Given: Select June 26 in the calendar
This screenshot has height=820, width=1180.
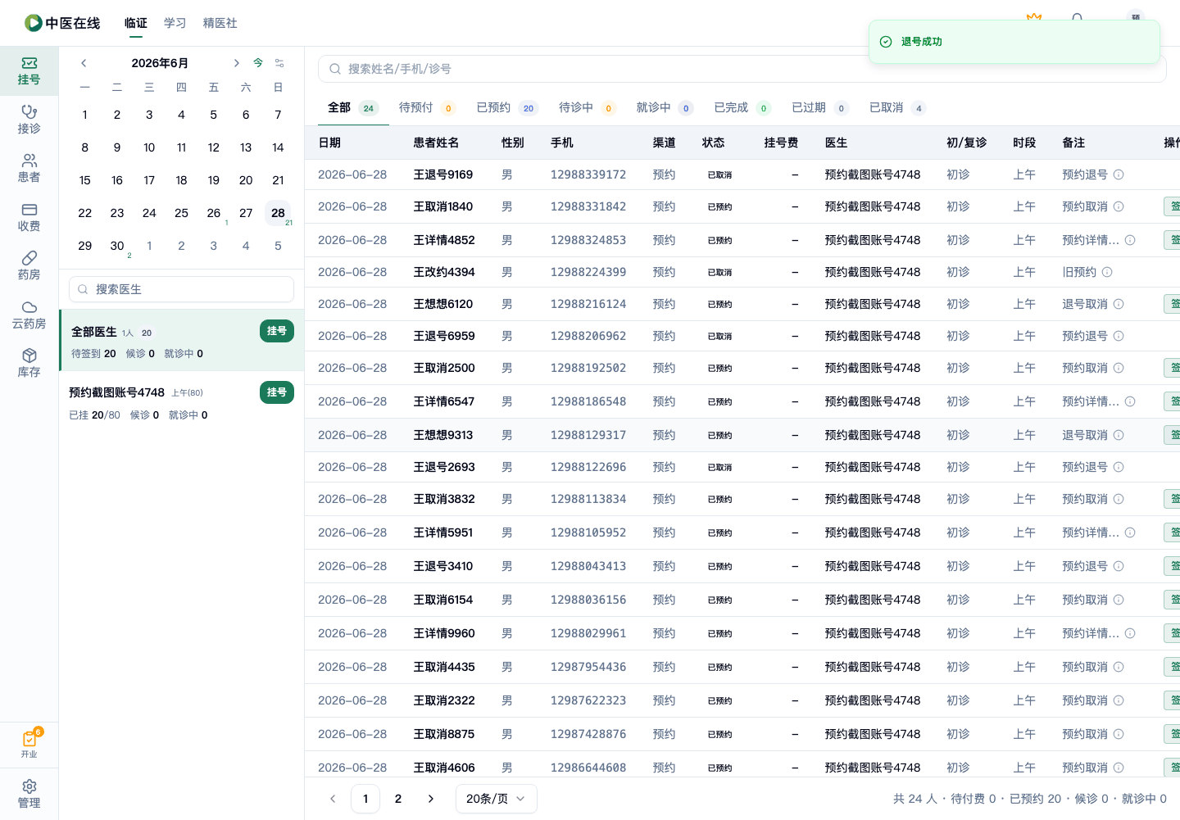Looking at the screenshot, I should 214,213.
